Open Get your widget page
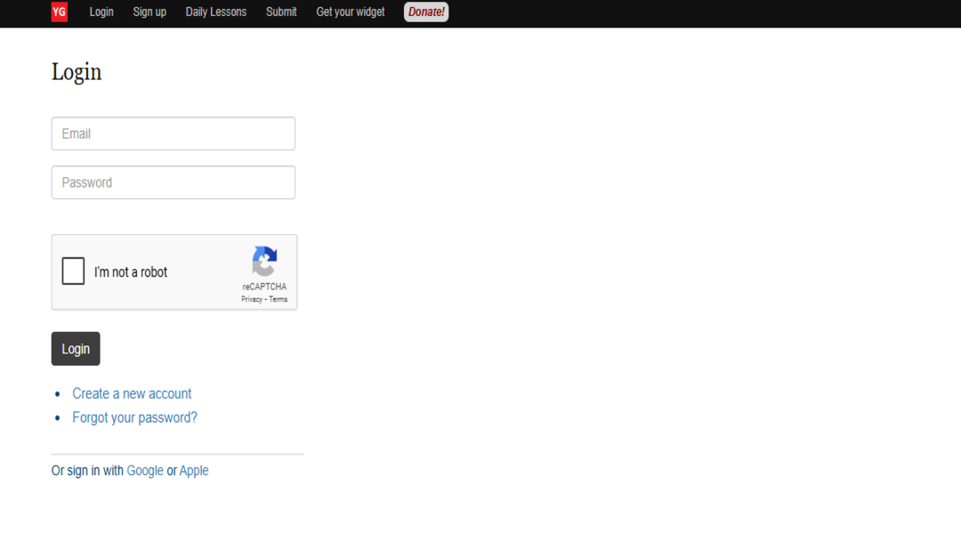The image size is (961, 534). 351,12
